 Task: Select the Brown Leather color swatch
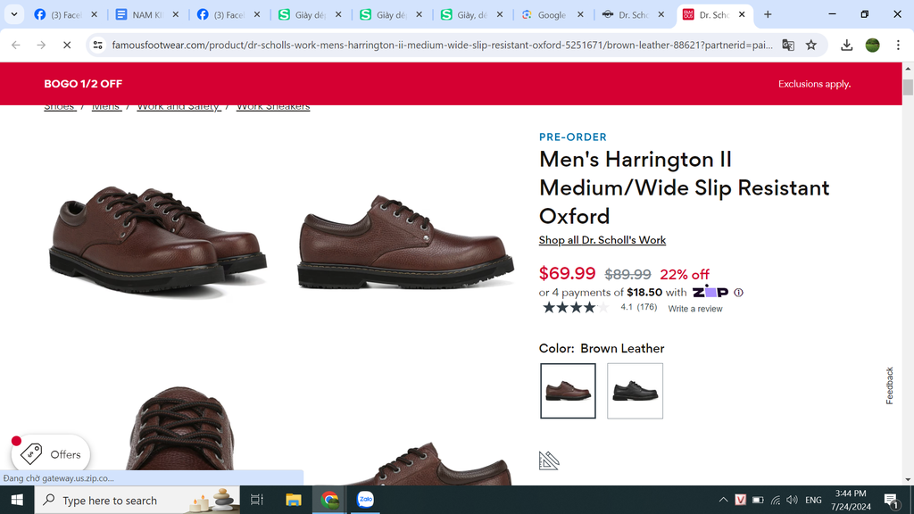pos(568,391)
